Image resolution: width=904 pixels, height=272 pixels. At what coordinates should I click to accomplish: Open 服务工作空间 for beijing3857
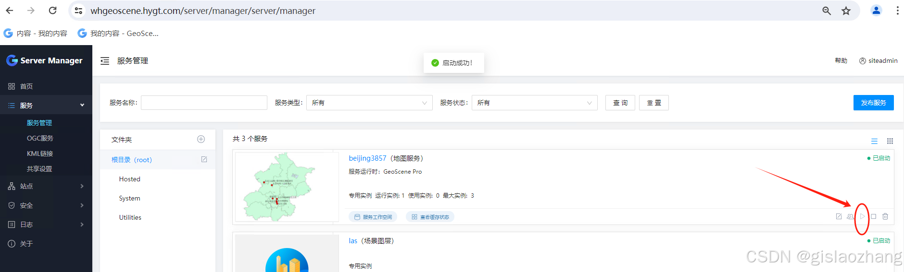(x=373, y=217)
